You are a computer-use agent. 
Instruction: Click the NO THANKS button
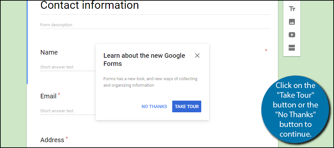154,106
